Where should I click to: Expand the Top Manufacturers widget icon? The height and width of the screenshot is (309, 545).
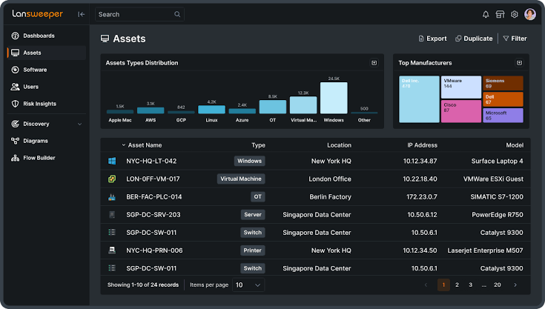[519, 63]
